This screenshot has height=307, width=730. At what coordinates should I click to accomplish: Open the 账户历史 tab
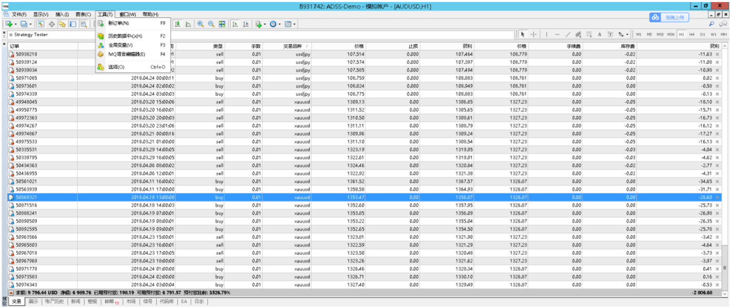click(54, 302)
